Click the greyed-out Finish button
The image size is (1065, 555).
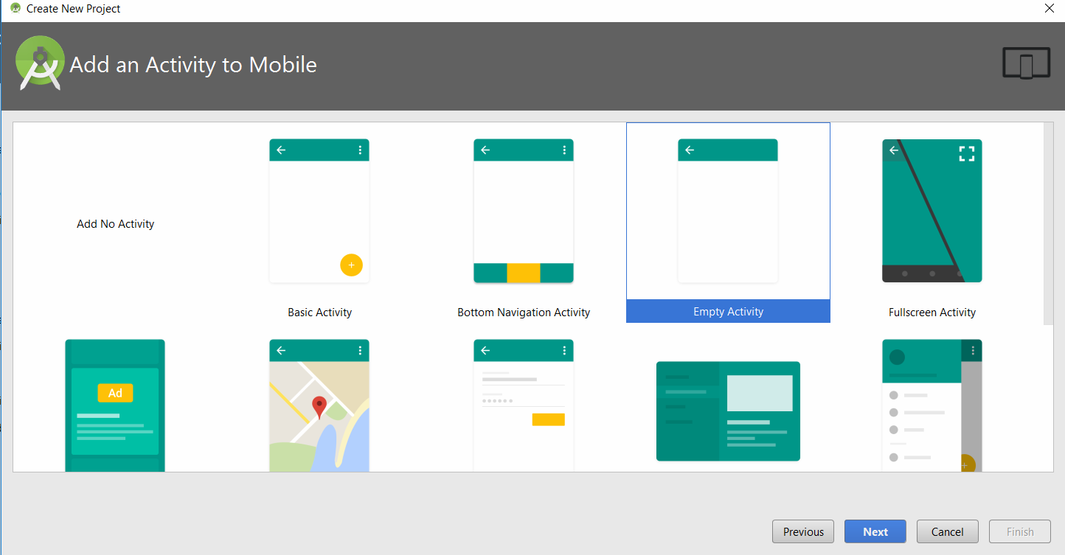tap(1020, 531)
